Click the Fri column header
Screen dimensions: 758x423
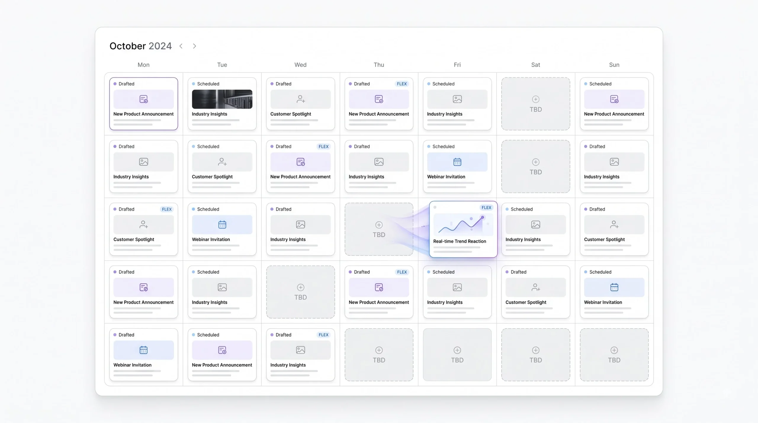457,65
